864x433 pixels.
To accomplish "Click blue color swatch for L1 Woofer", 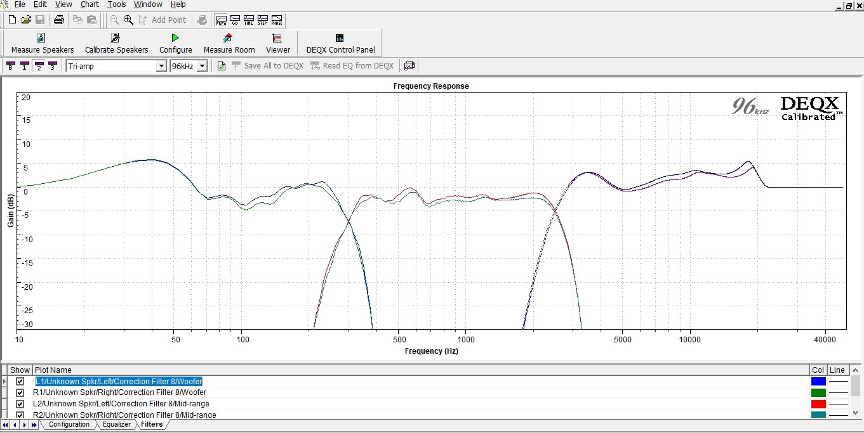I will [x=818, y=382].
